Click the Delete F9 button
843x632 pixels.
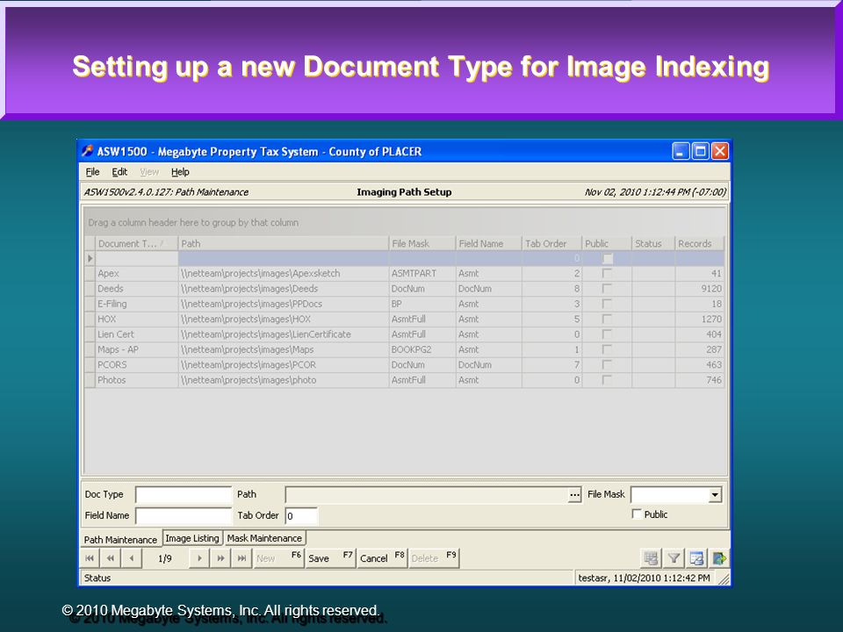[x=433, y=558]
